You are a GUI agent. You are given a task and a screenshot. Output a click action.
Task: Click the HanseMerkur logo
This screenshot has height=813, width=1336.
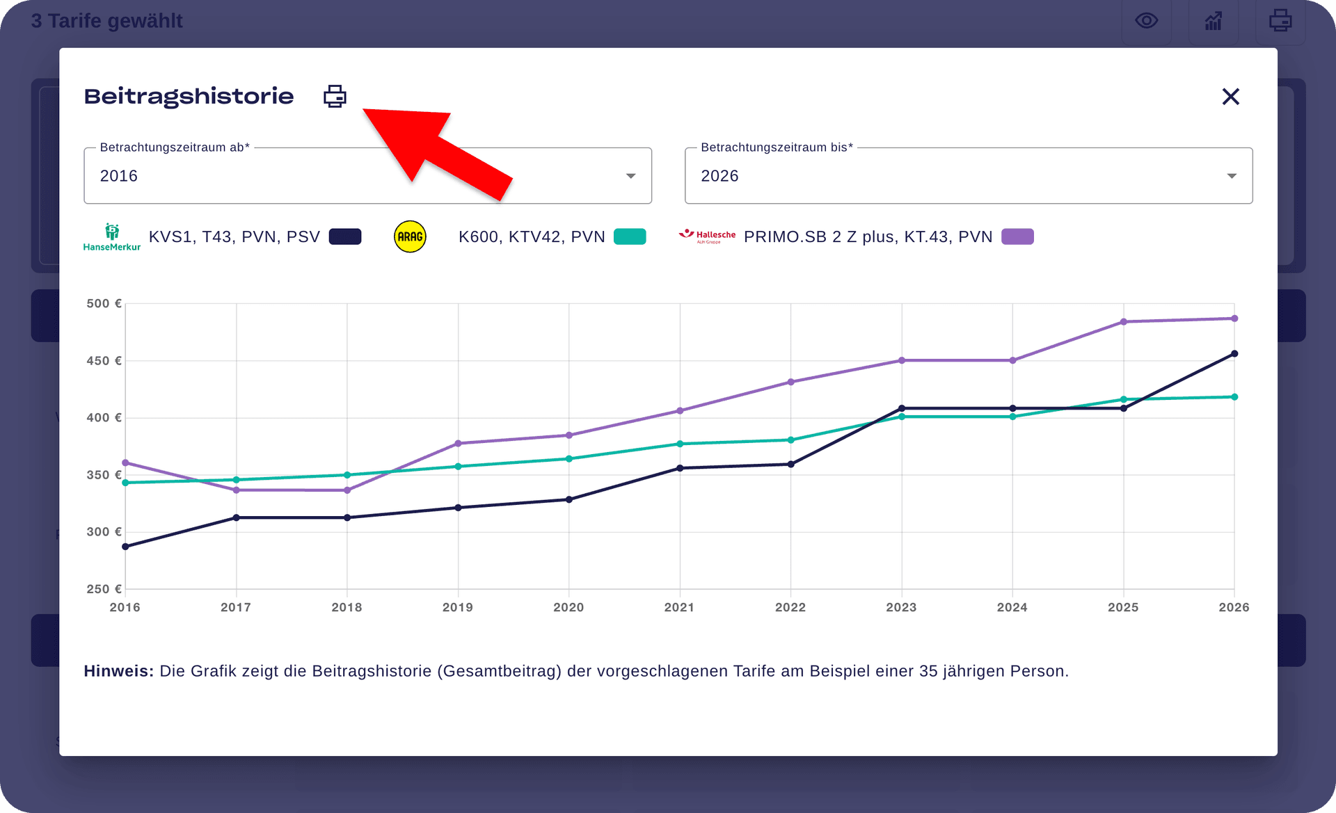(x=112, y=236)
